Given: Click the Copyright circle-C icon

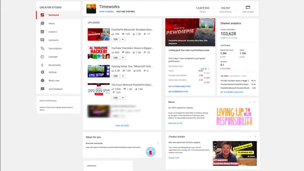Looking at the screenshot, I should click(x=42, y=57).
